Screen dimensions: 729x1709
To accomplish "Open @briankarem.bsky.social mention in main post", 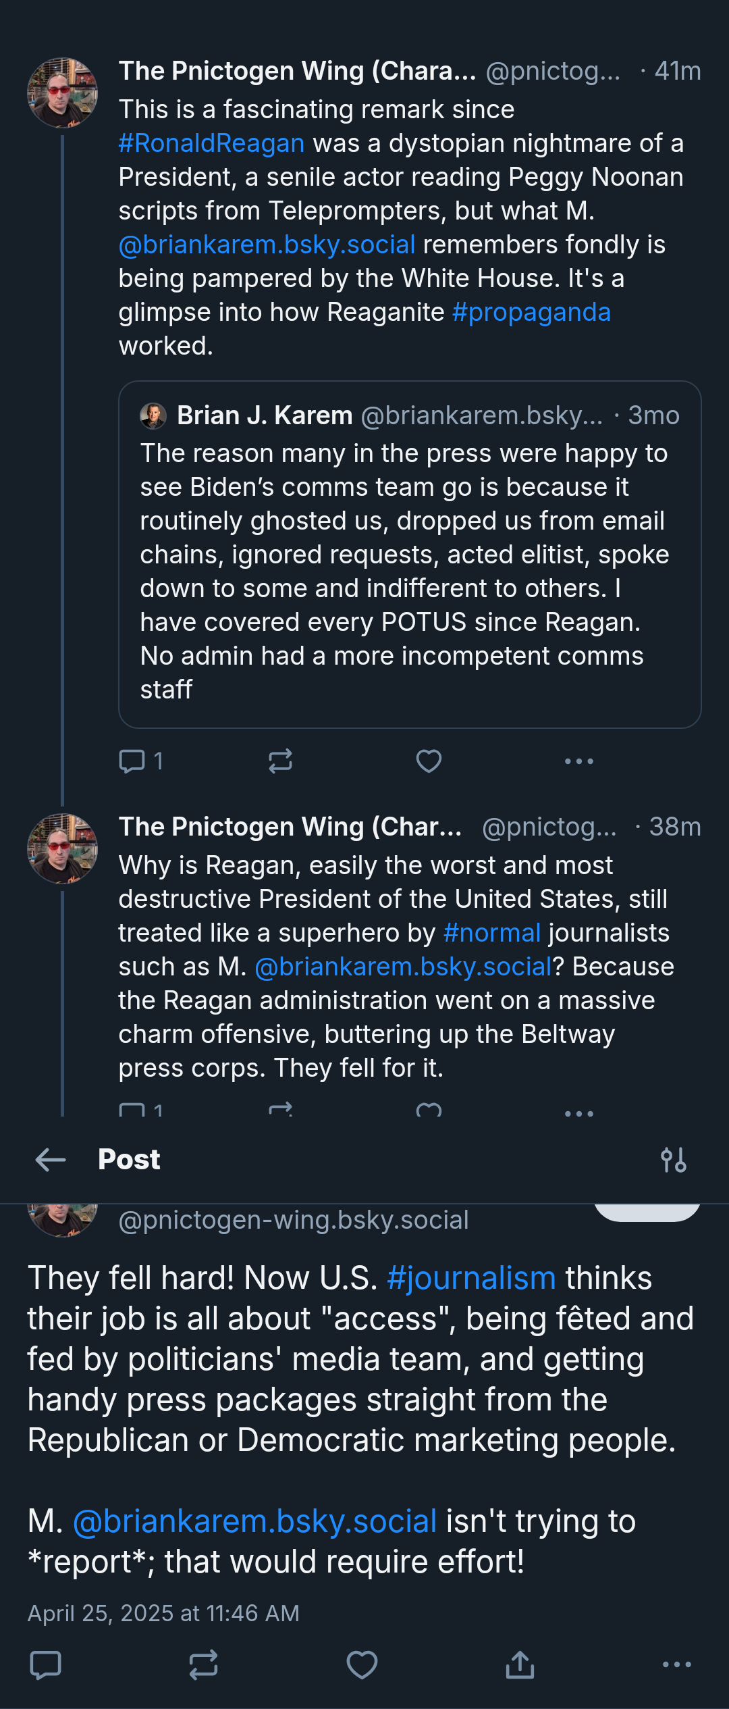I will 254,1521.
